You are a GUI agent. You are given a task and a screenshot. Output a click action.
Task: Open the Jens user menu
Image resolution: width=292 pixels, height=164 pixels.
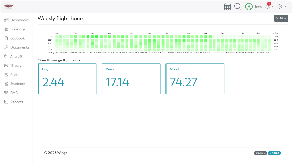[258, 7]
